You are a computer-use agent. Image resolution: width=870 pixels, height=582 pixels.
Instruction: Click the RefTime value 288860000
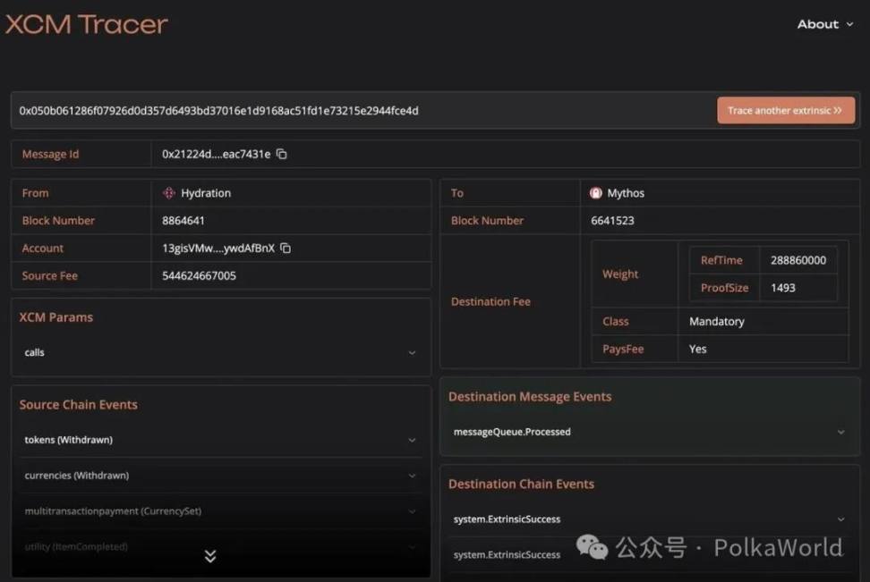[x=797, y=260]
